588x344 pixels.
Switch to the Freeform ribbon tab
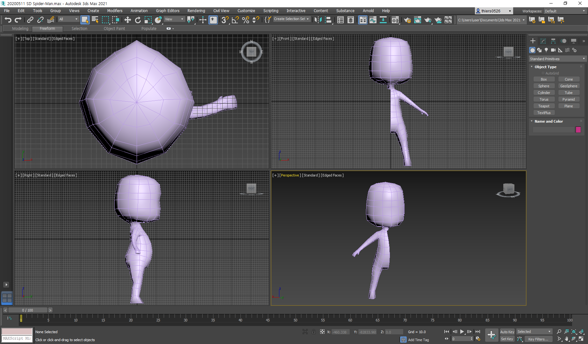click(47, 29)
